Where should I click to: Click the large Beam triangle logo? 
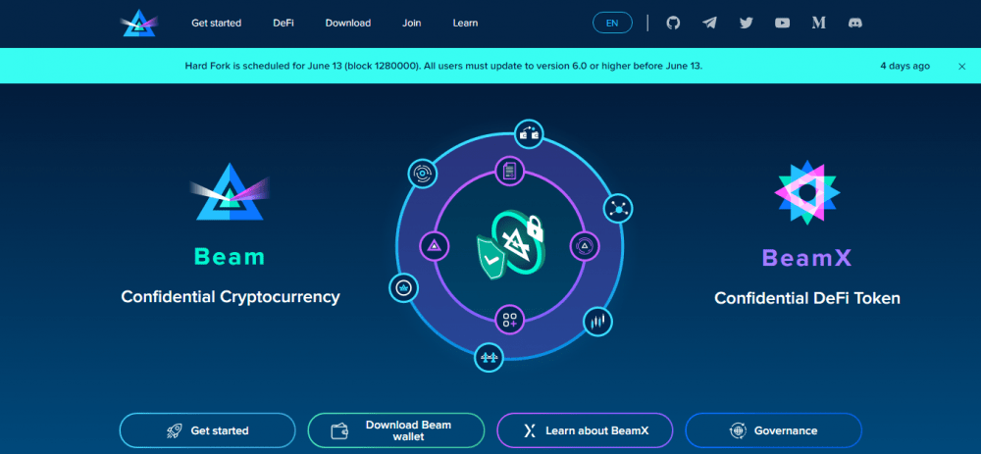[x=230, y=192]
